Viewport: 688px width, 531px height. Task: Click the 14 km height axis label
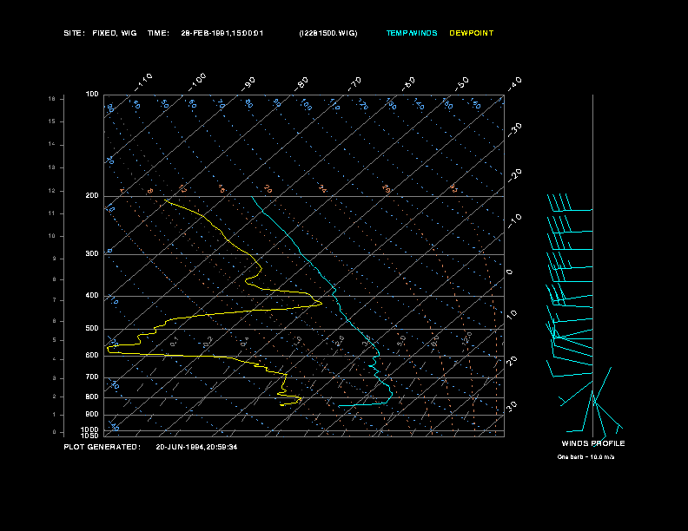coord(52,144)
